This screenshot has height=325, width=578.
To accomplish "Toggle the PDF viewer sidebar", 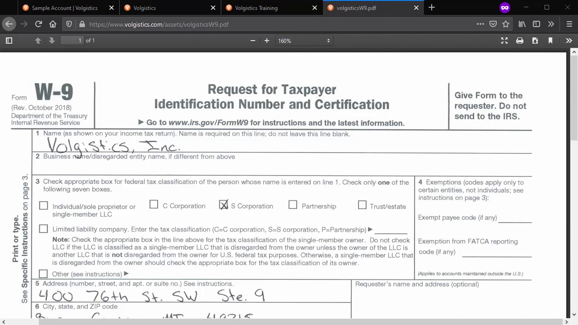I will (9, 41).
